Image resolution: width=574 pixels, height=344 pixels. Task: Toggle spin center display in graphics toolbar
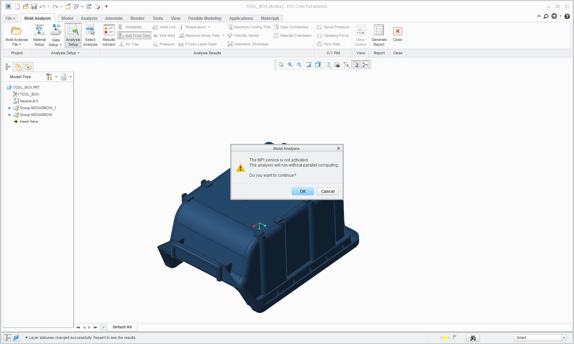[365, 64]
